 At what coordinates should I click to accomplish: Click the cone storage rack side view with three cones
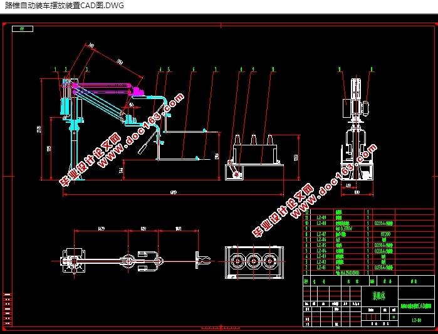coord(254,157)
